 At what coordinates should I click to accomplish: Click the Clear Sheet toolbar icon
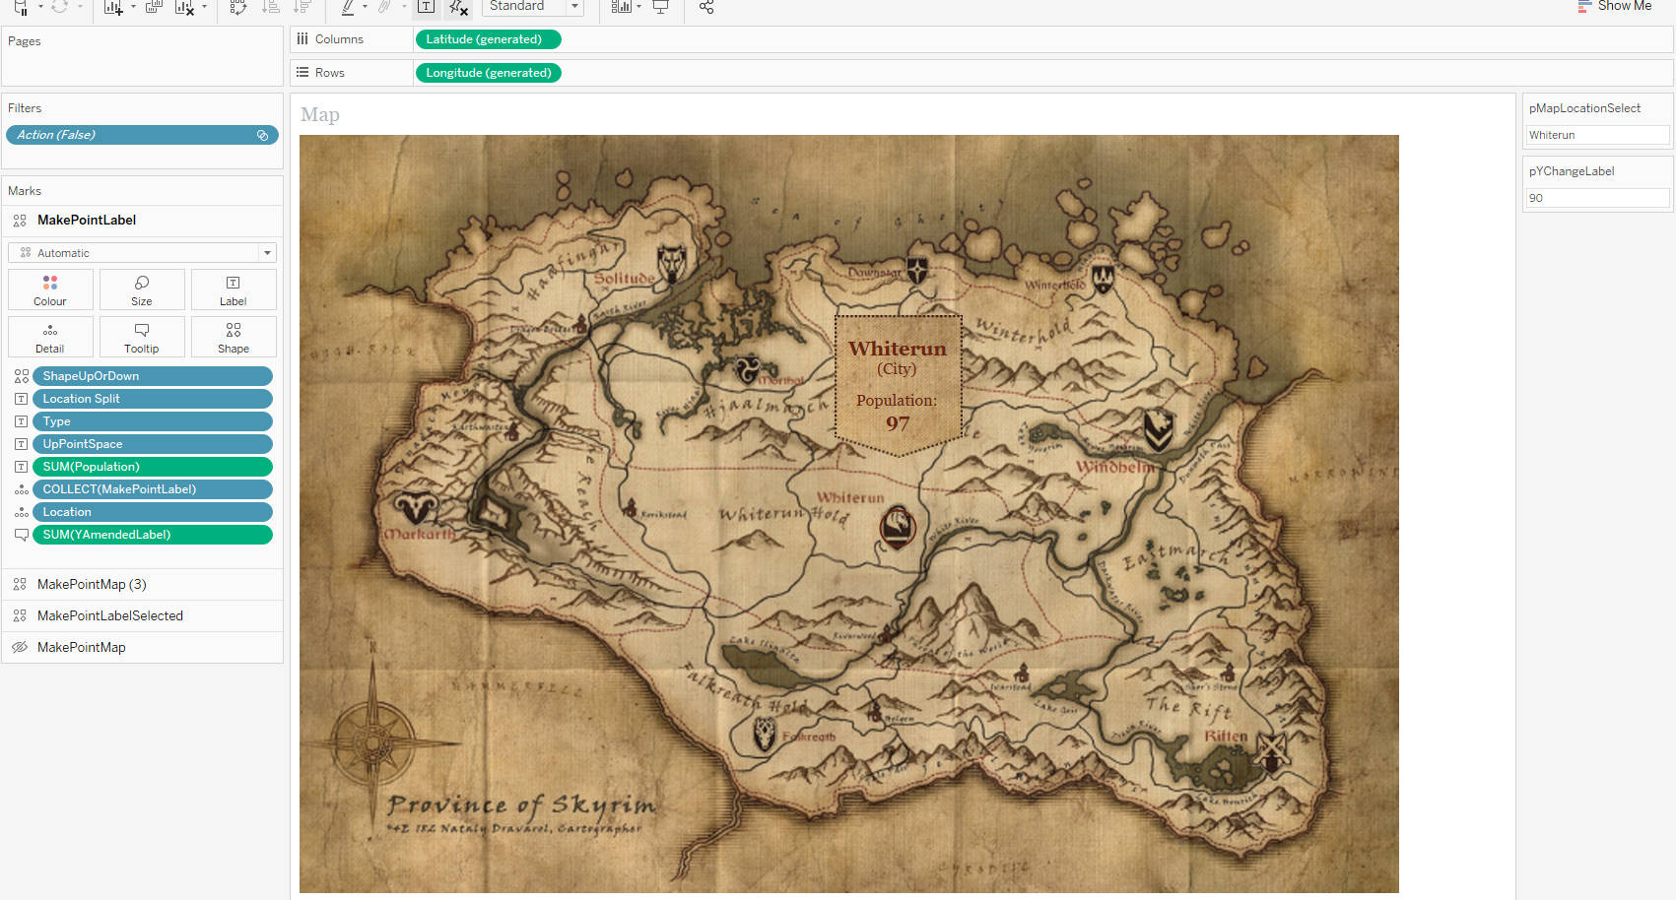point(184,7)
